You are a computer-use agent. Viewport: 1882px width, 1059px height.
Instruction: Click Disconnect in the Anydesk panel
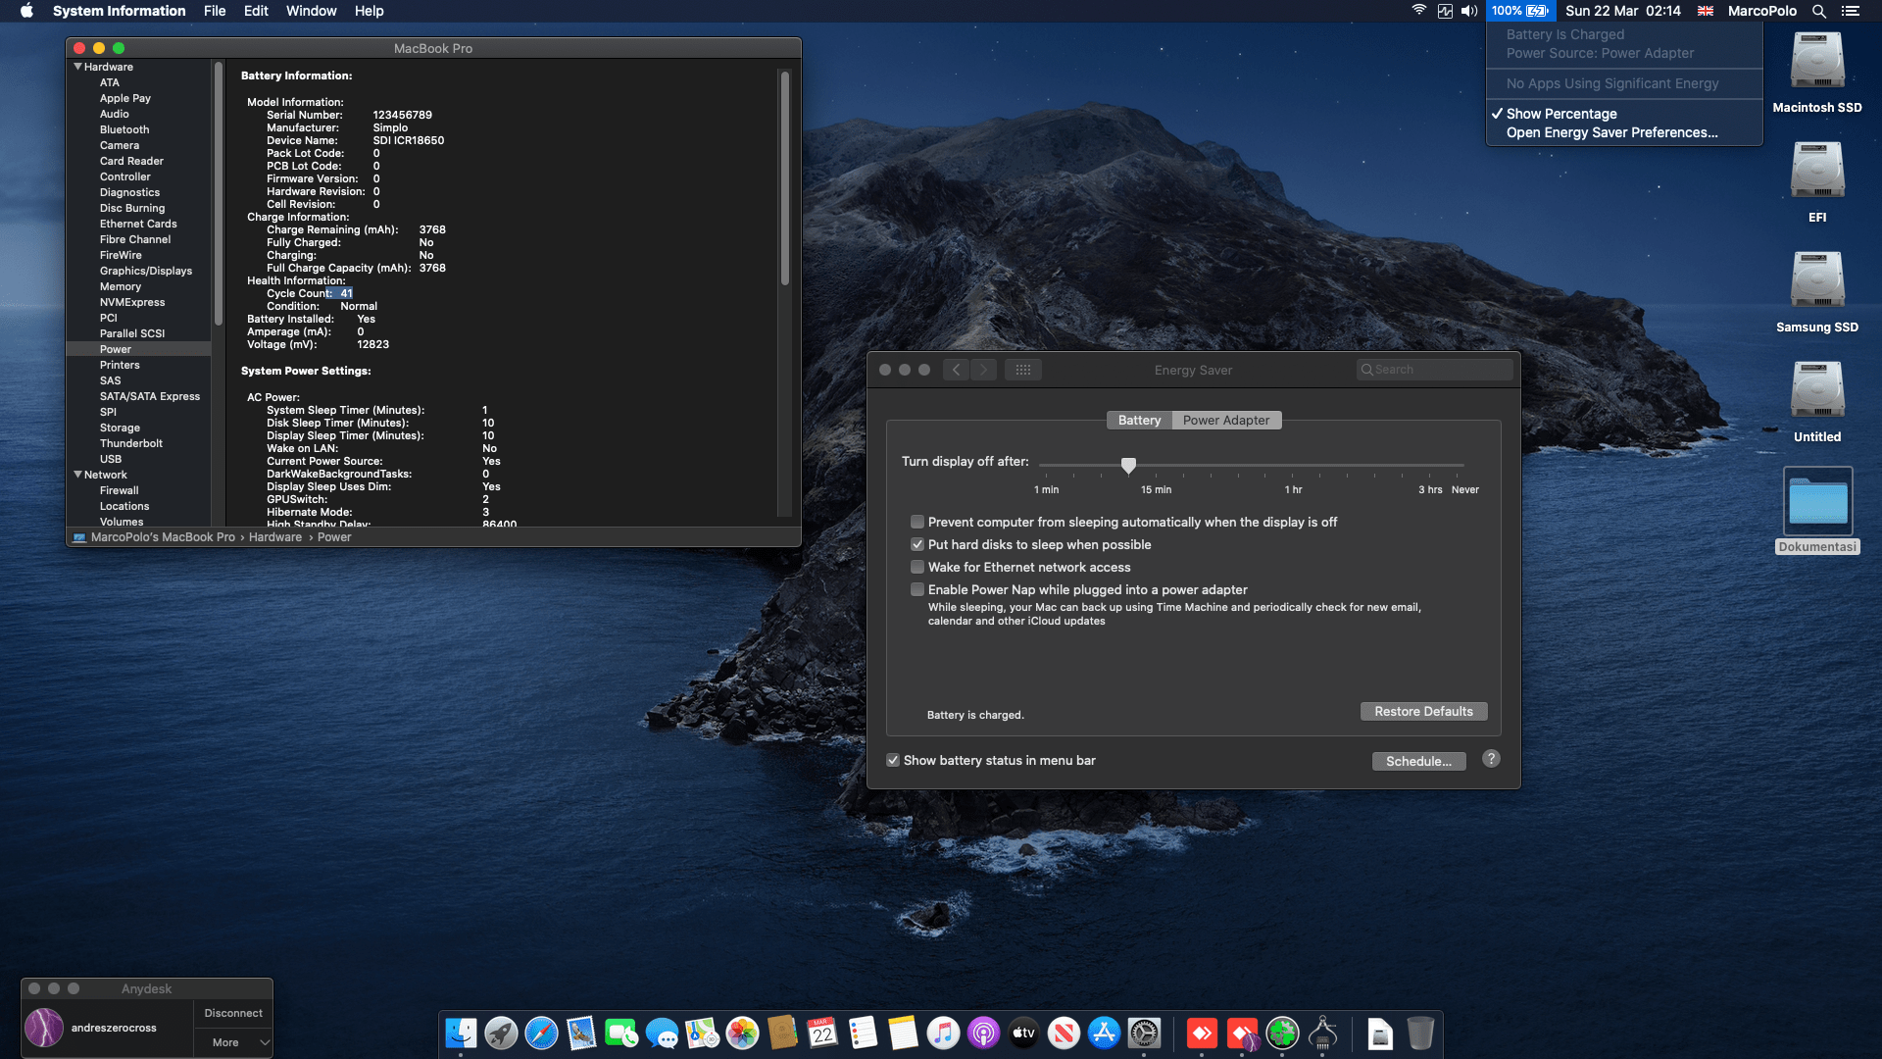click(233, 1013)
